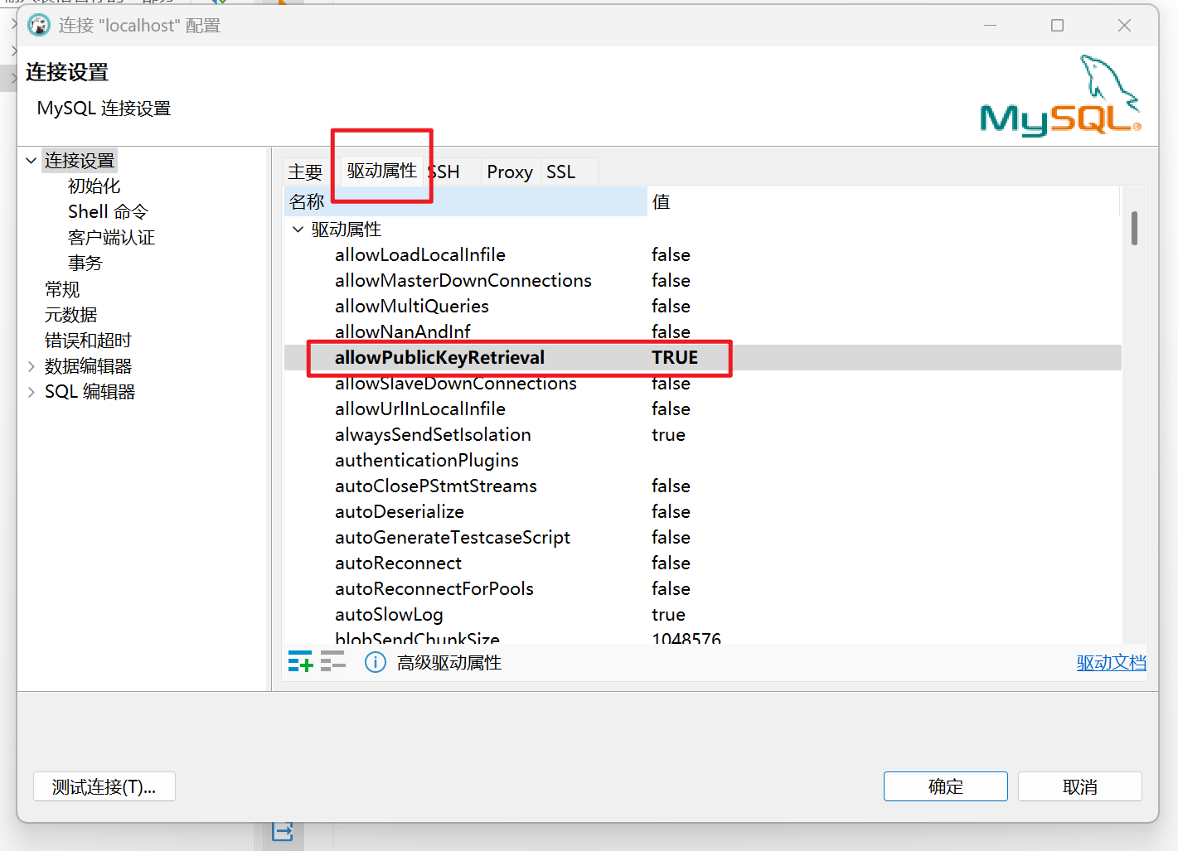Select the autoReconnectForPools property
1178x851 pixels.
[434, 588]
